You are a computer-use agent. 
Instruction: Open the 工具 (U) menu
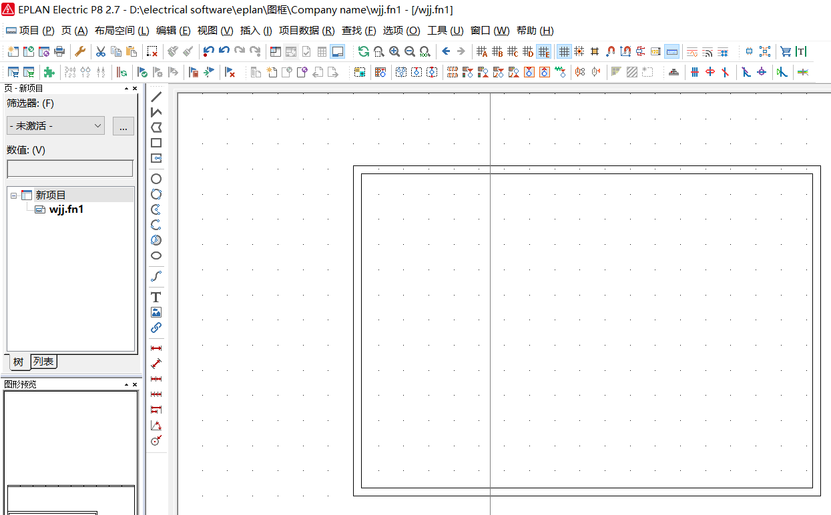445,31
